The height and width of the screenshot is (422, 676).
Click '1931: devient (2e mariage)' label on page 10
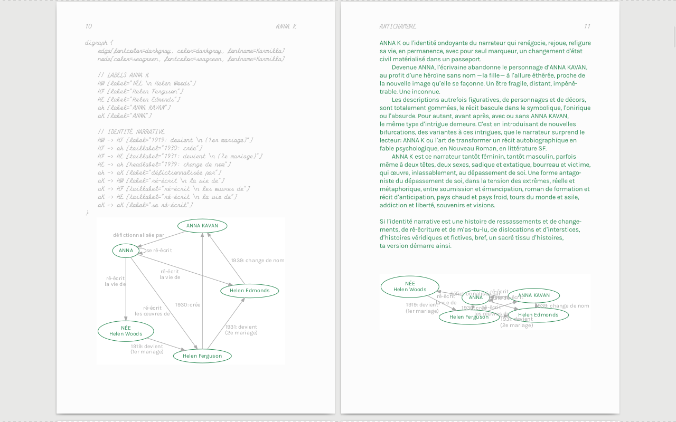[241, 330]
